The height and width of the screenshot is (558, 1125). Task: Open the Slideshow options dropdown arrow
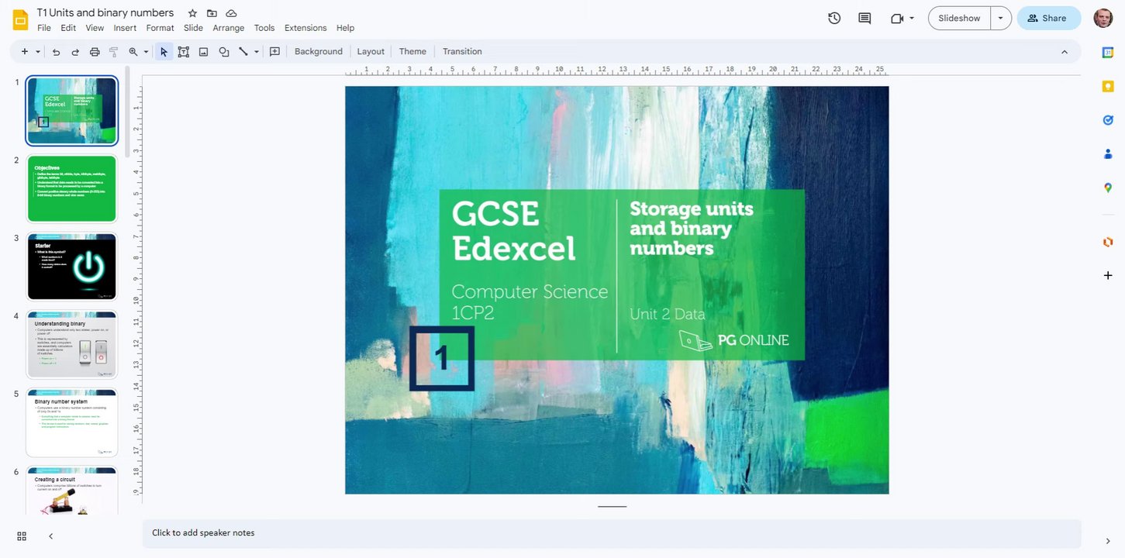point(1001,18)
